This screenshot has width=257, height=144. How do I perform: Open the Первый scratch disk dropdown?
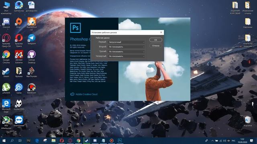[126, 42]
